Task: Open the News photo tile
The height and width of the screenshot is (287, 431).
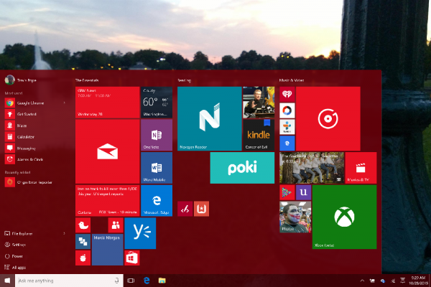Action: point(259,103)
